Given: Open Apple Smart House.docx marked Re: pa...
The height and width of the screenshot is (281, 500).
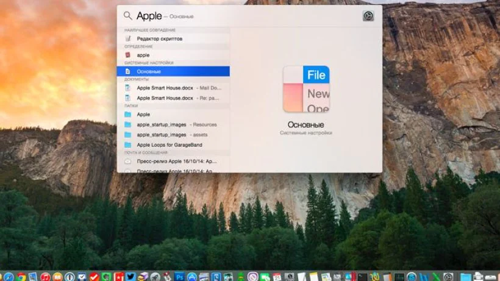Looking at the screenshot, I should click(173, 98).
